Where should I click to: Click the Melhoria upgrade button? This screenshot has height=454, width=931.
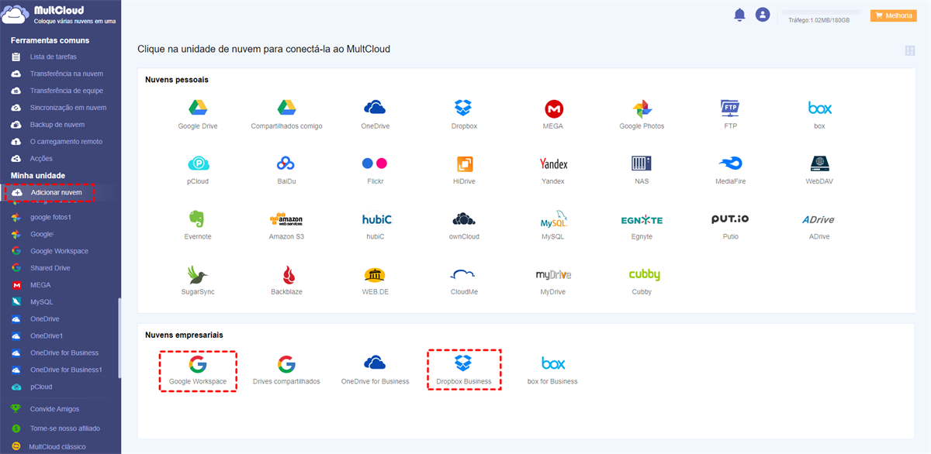point(894,15)
